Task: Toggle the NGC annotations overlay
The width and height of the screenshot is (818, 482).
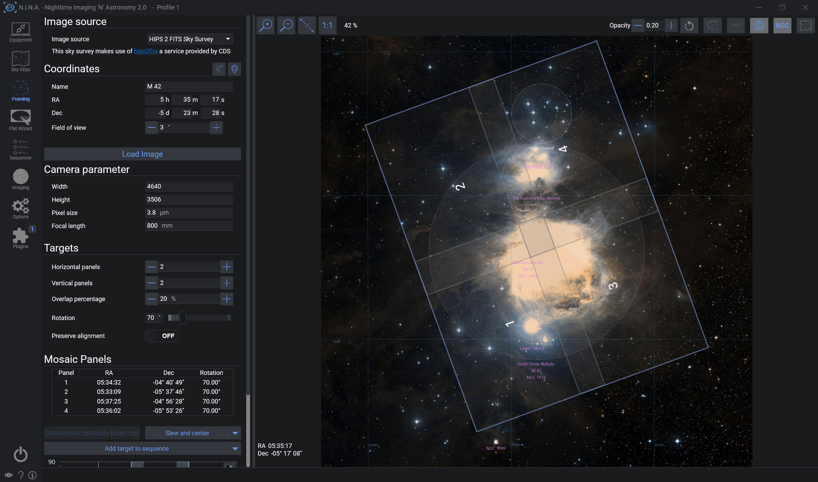Action: pos(782,26)
